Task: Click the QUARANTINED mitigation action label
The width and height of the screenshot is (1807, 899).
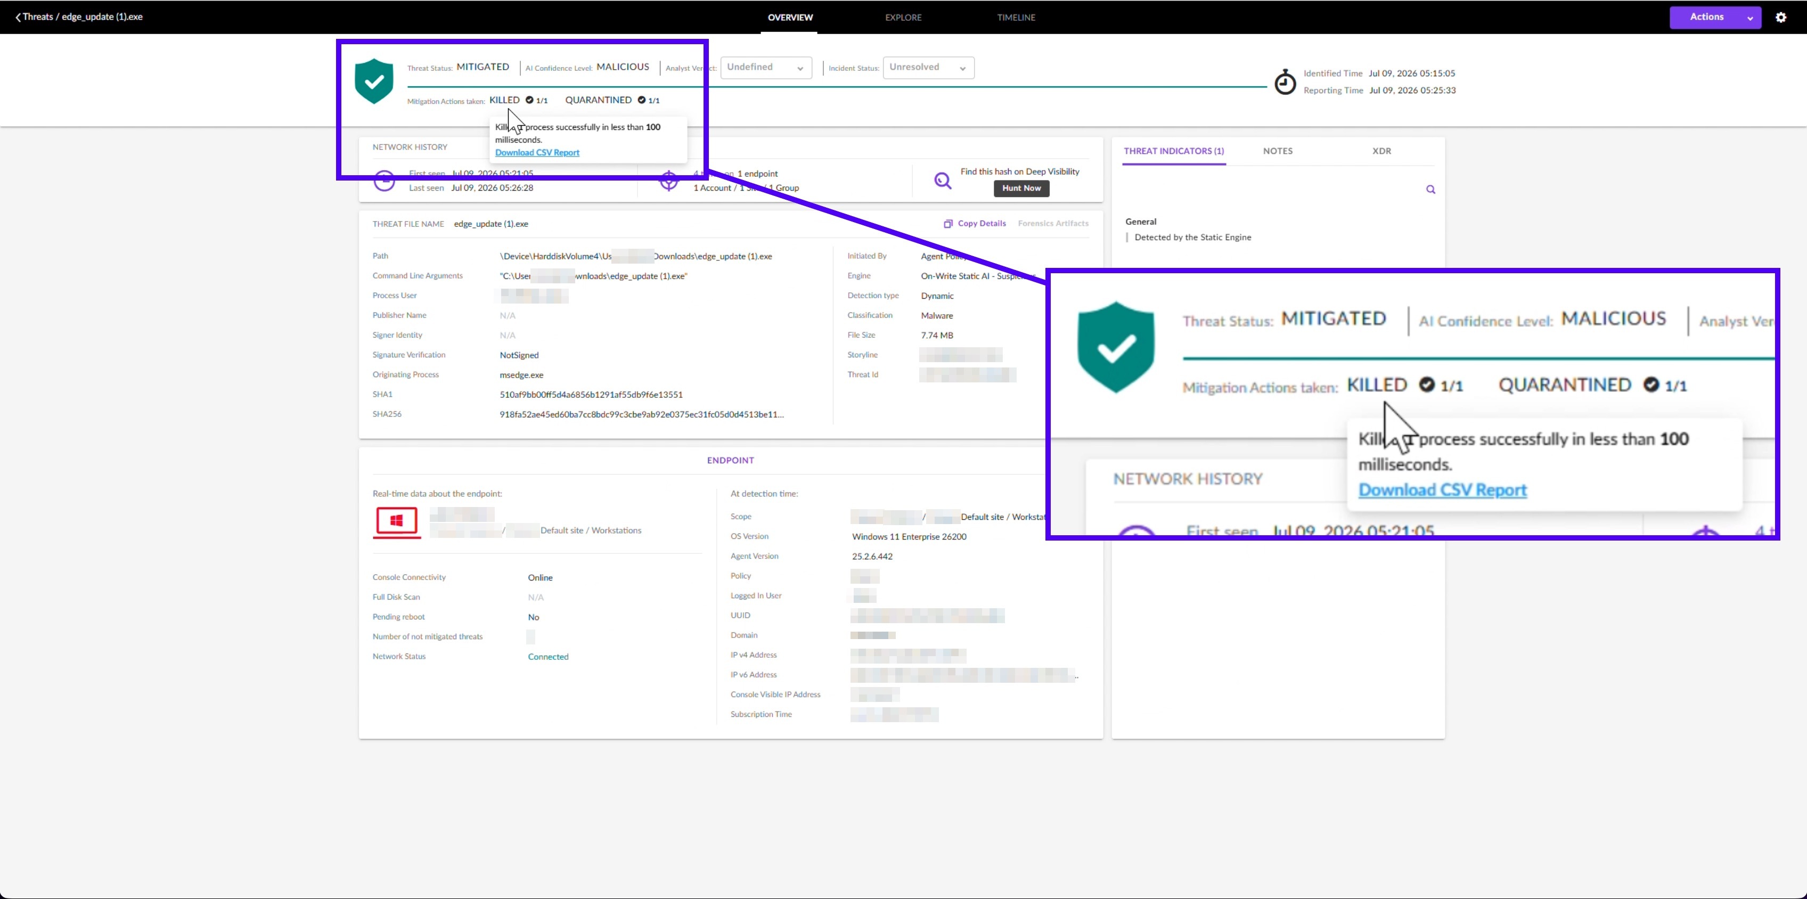Action: [599, 100]
